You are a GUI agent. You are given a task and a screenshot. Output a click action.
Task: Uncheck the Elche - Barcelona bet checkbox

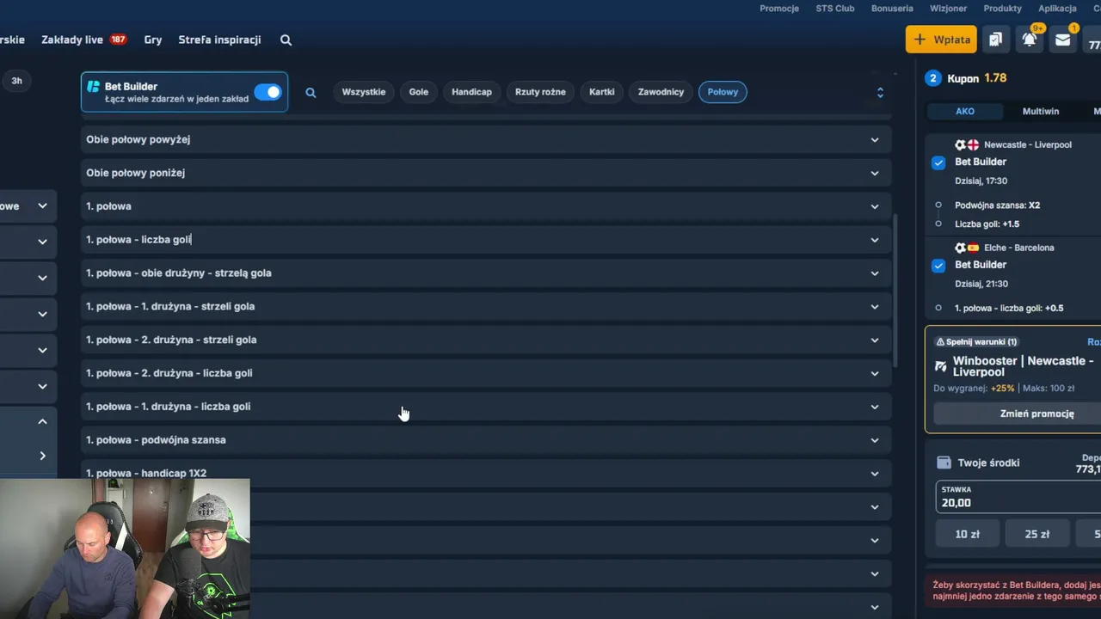point(938,266)
